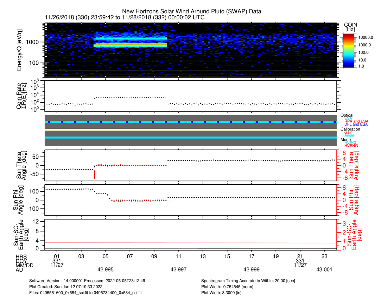Click the red vertical spike in Sun Theta plot

point(95,174)
